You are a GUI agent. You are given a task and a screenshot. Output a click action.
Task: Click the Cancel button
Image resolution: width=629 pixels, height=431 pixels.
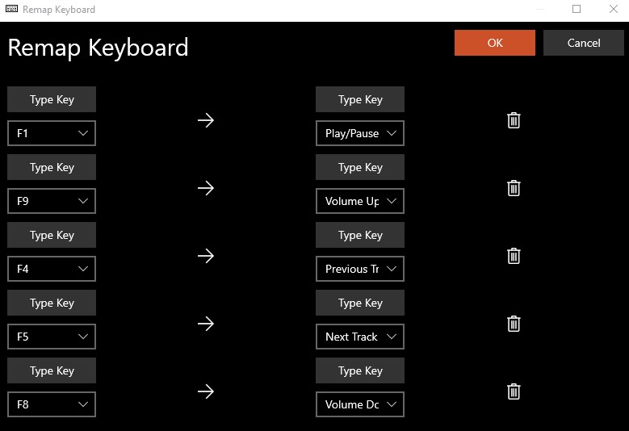point(584,43)
